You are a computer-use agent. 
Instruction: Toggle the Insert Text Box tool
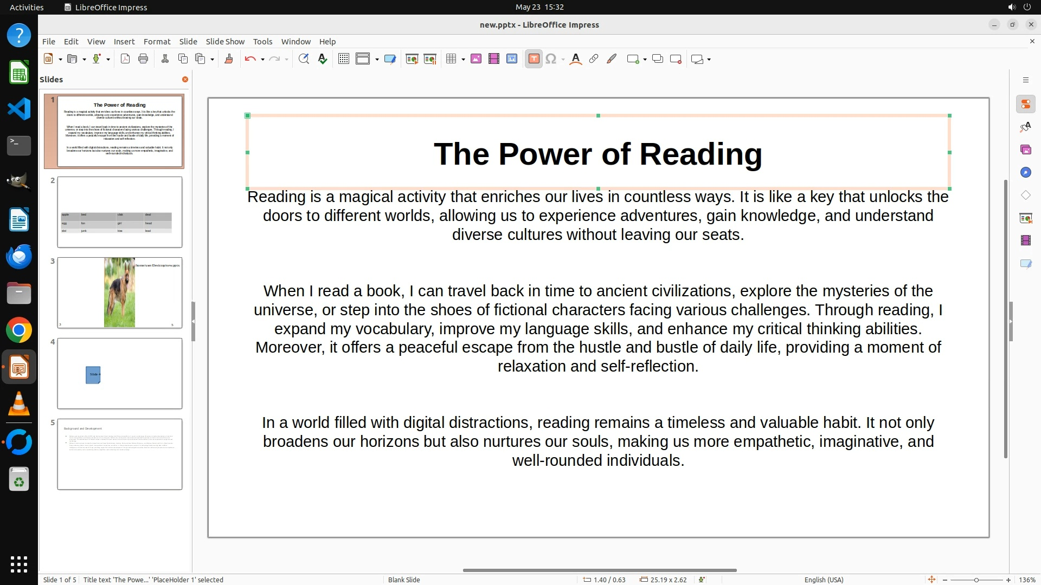pos(534,59)
